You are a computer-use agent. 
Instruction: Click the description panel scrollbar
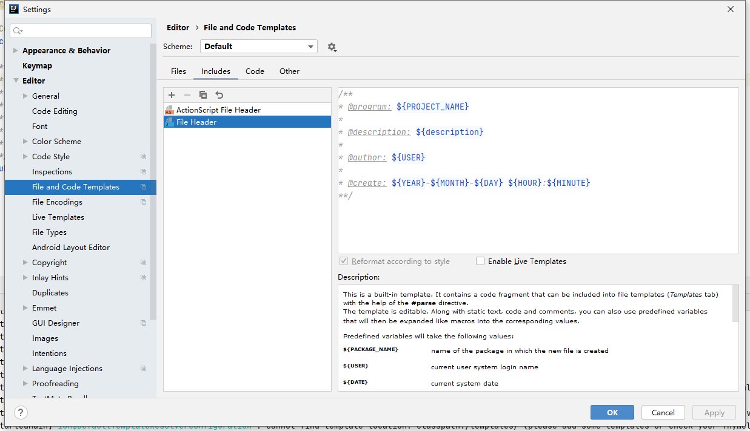pos(735,303)
